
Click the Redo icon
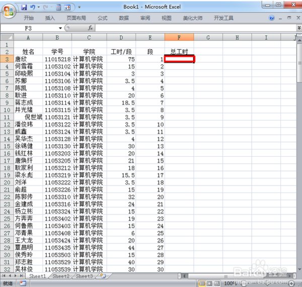45,8
